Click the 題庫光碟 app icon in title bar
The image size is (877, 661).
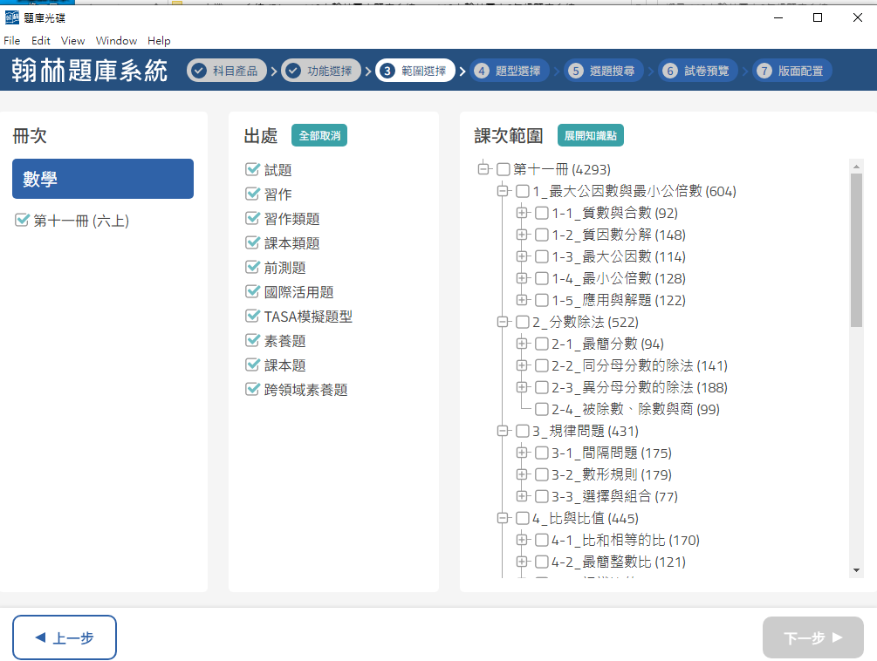point(12,17)
